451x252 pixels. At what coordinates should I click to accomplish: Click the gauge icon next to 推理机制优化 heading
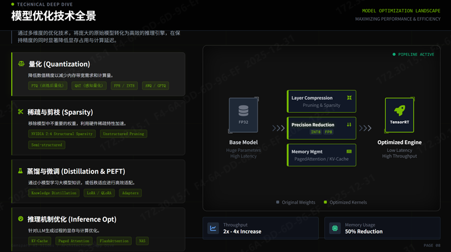[x=20, y=219]
